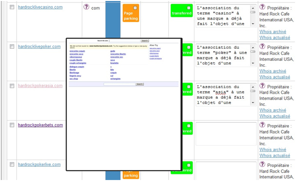The image size is (296, 181).
Task: Click the help icon in hardrockpokerasia owner cell
Action: click(x=262, y=86)
